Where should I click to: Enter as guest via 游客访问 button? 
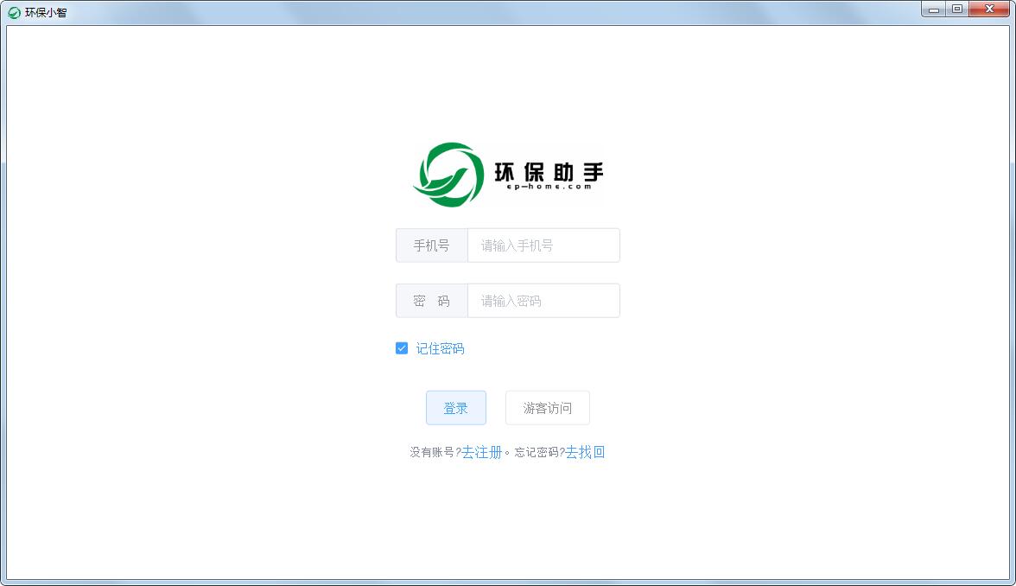point(547,407)
